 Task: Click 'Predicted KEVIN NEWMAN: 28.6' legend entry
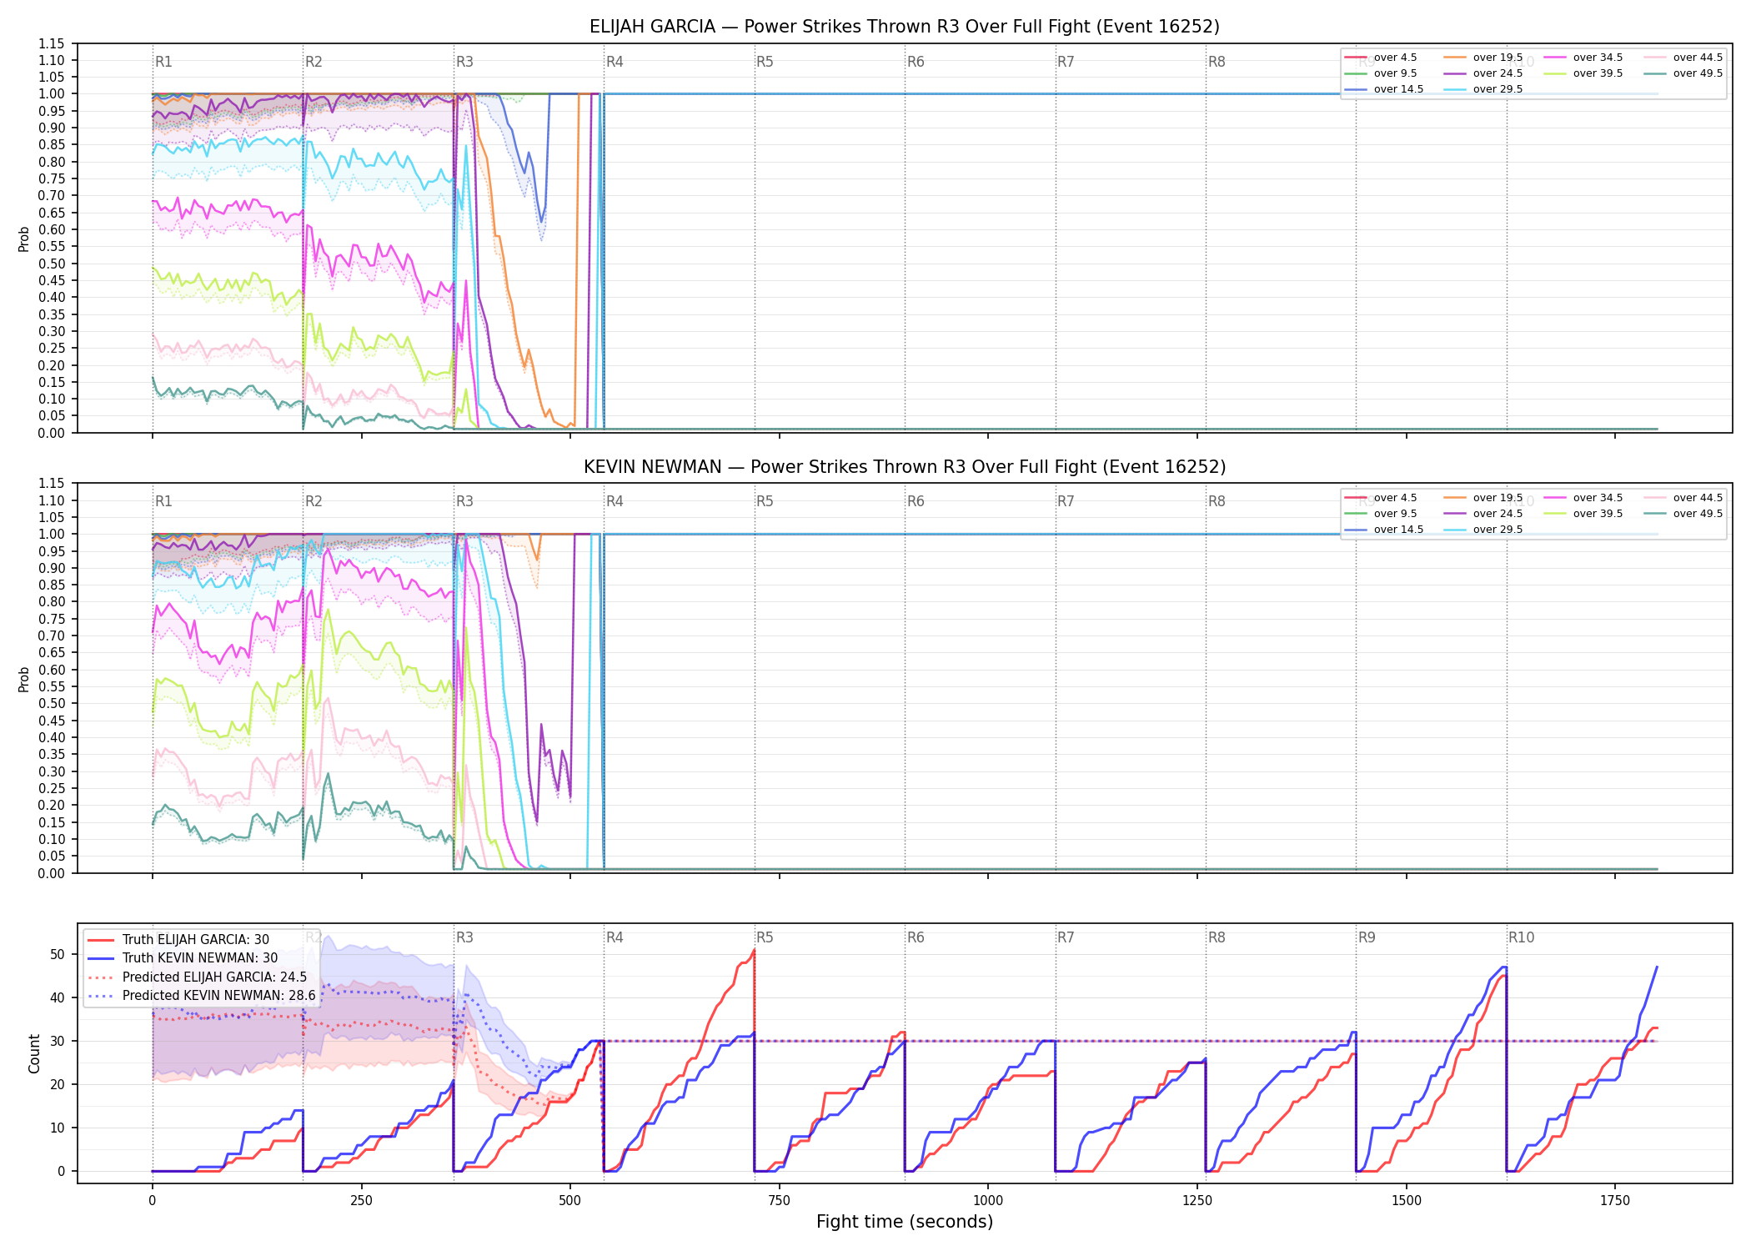coord(202,996)
